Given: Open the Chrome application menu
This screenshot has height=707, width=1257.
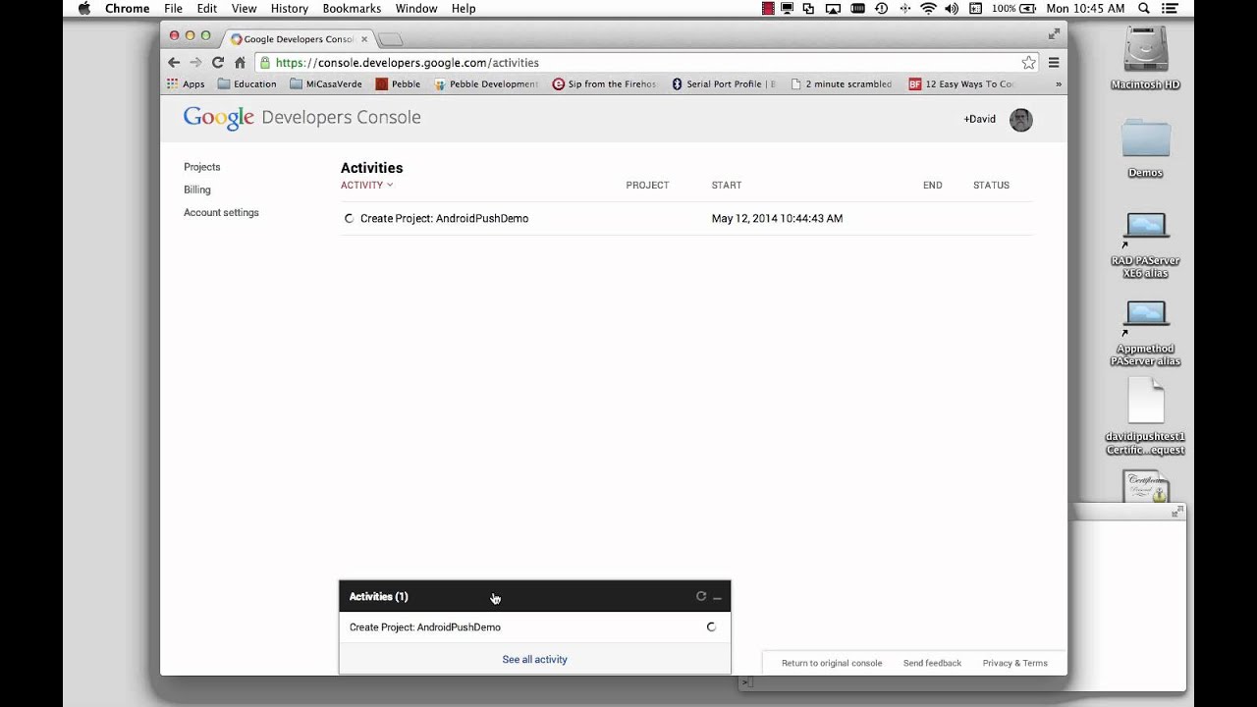Looking at the screenshot, I should tap(128, 8).
